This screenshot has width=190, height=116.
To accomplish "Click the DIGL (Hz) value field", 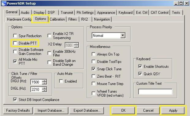I will tap(36, 89).
